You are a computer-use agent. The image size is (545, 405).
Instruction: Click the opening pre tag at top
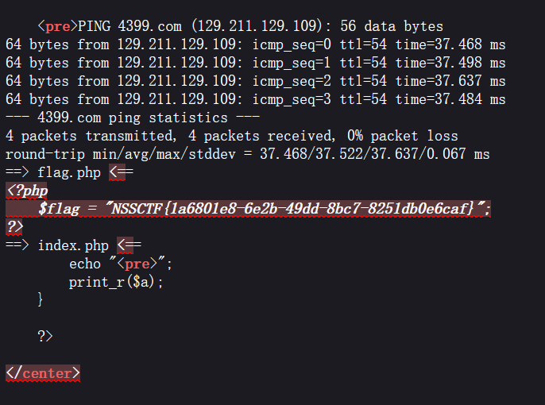[x=58, y=26]
